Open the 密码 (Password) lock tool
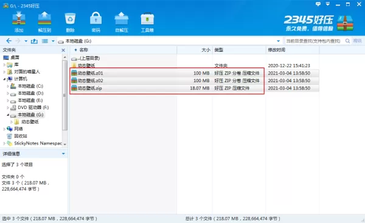The height and width of the screenshot is (223, 365). 96,19
